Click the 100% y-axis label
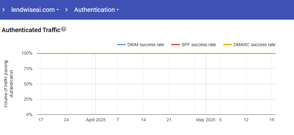The height and width of the screenshot is (135, 294). [x=27, y=53]
